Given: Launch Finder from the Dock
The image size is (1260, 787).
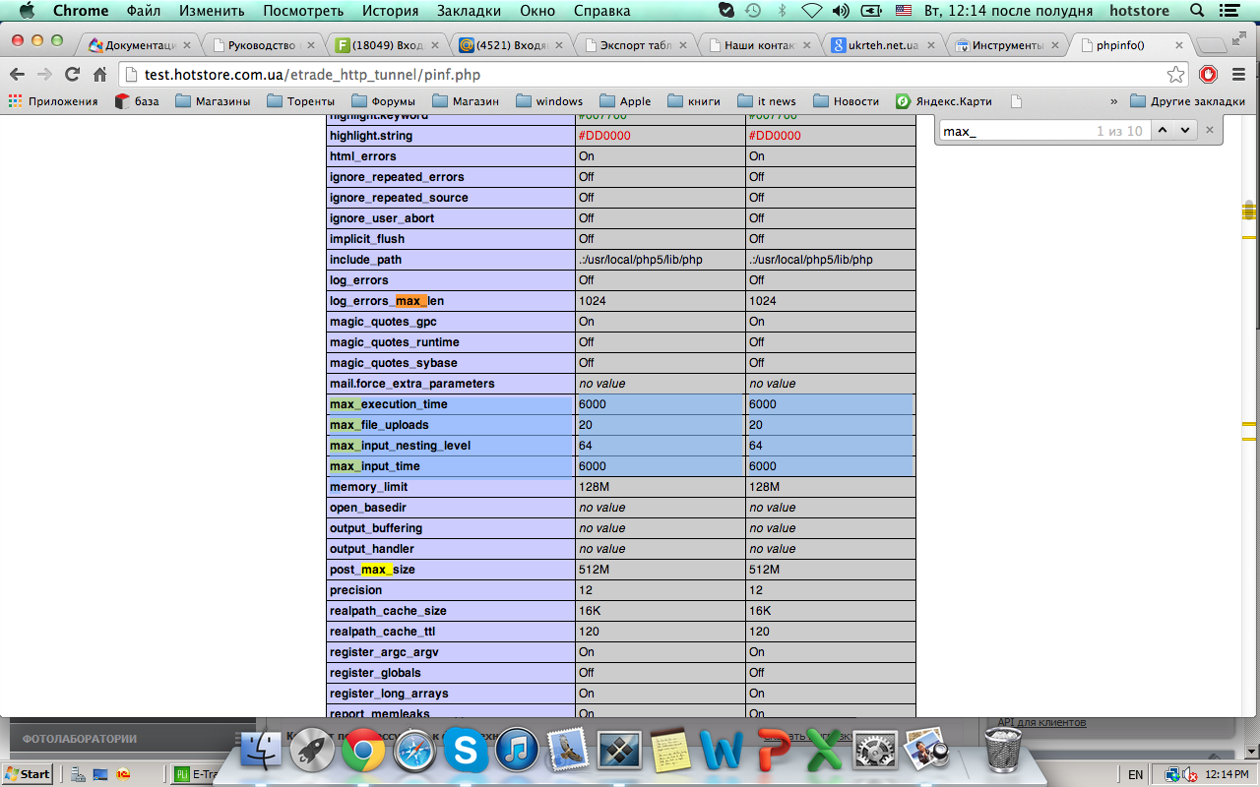Looking at the screenshot, I should pos(263,752).
